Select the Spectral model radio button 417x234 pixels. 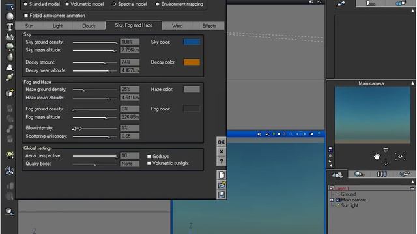[114, 4]
